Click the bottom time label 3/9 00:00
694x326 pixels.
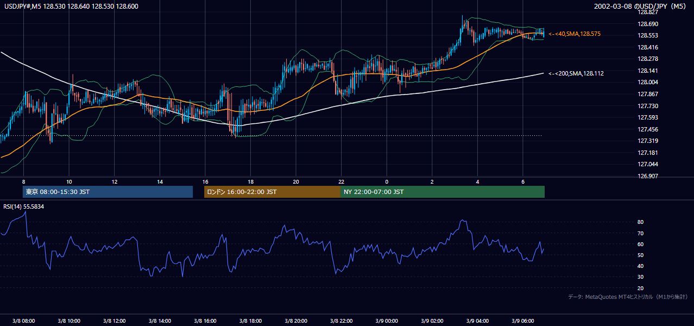tap(387, 321)
